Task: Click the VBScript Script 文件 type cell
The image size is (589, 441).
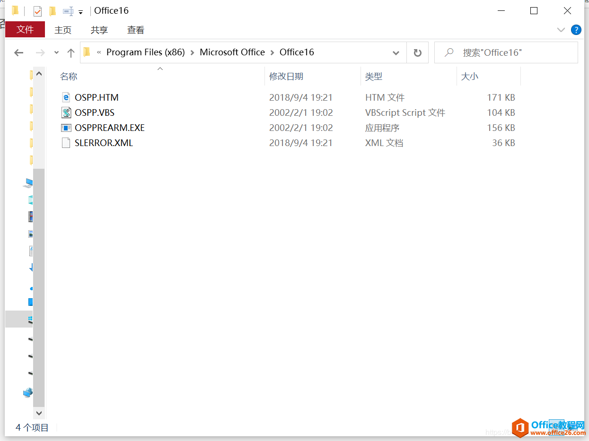Action: pos(405,112)
